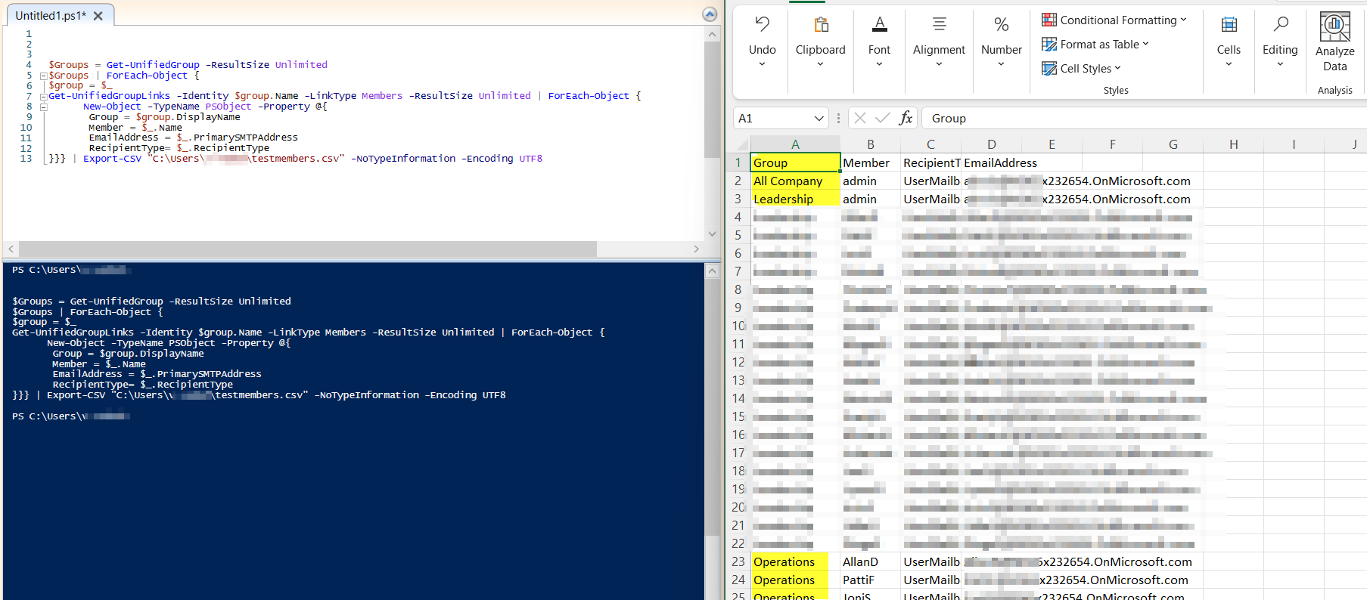Expand the Editing dropdown chevron
The width and height of the screenshot is (1367, 600).
(x=1280, y=64)
